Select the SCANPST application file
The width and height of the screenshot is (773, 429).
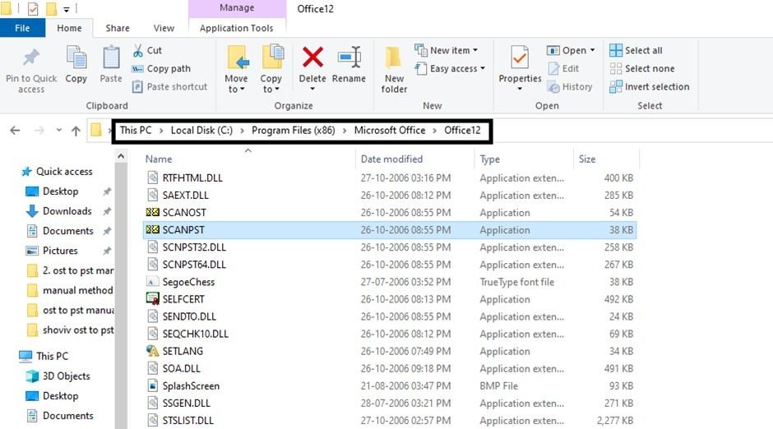tap(390, 230)
